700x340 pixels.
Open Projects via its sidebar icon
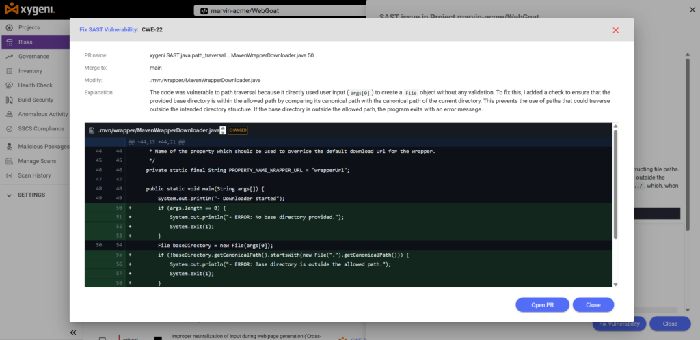point(9,27)
